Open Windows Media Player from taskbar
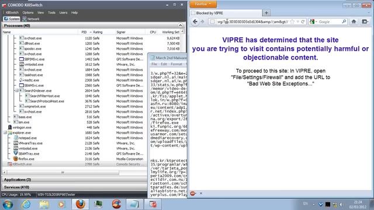 [62, 204]
